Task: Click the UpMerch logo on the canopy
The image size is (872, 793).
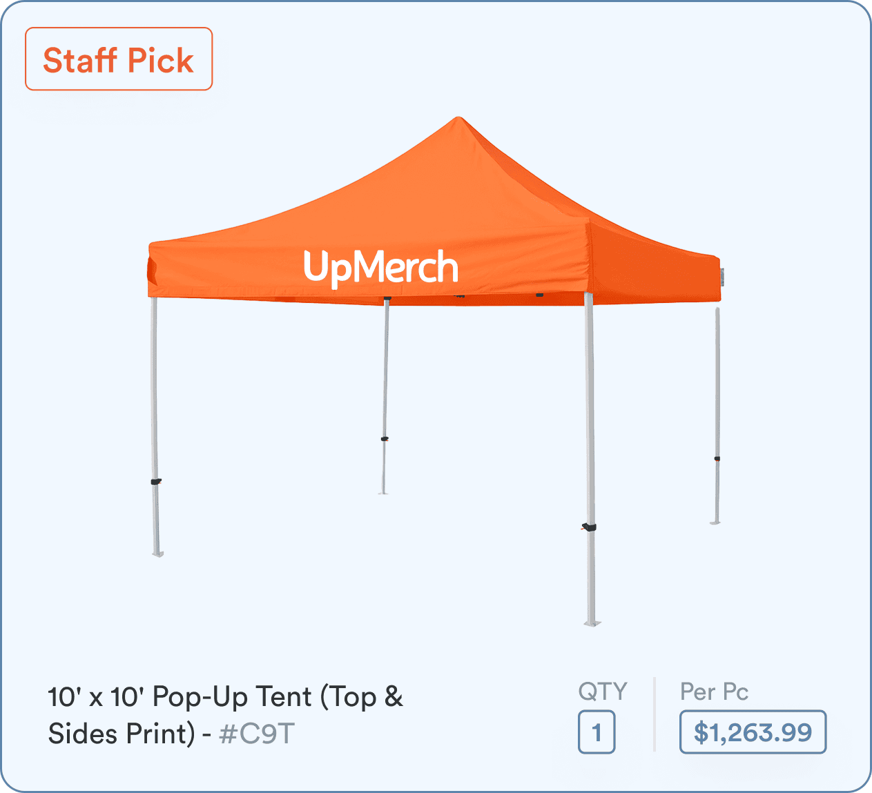Action: point(380,268)
